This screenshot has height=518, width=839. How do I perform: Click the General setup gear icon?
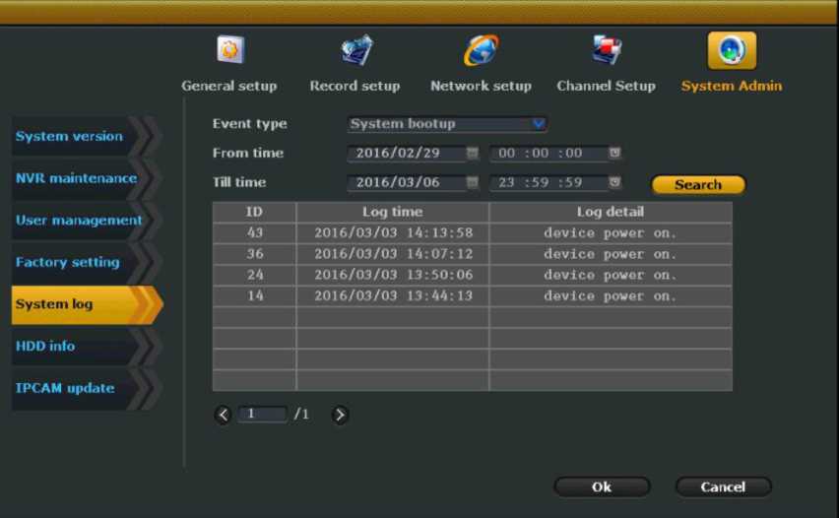pos(229,50)
